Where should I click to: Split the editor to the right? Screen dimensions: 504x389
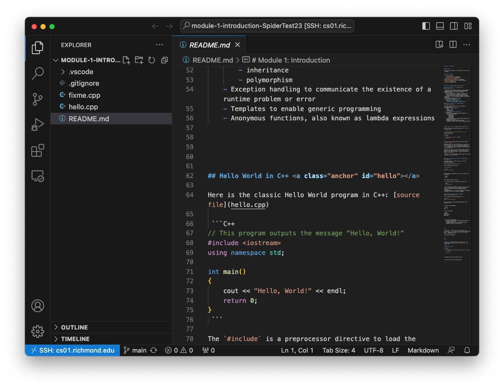(x=453, y=45)
